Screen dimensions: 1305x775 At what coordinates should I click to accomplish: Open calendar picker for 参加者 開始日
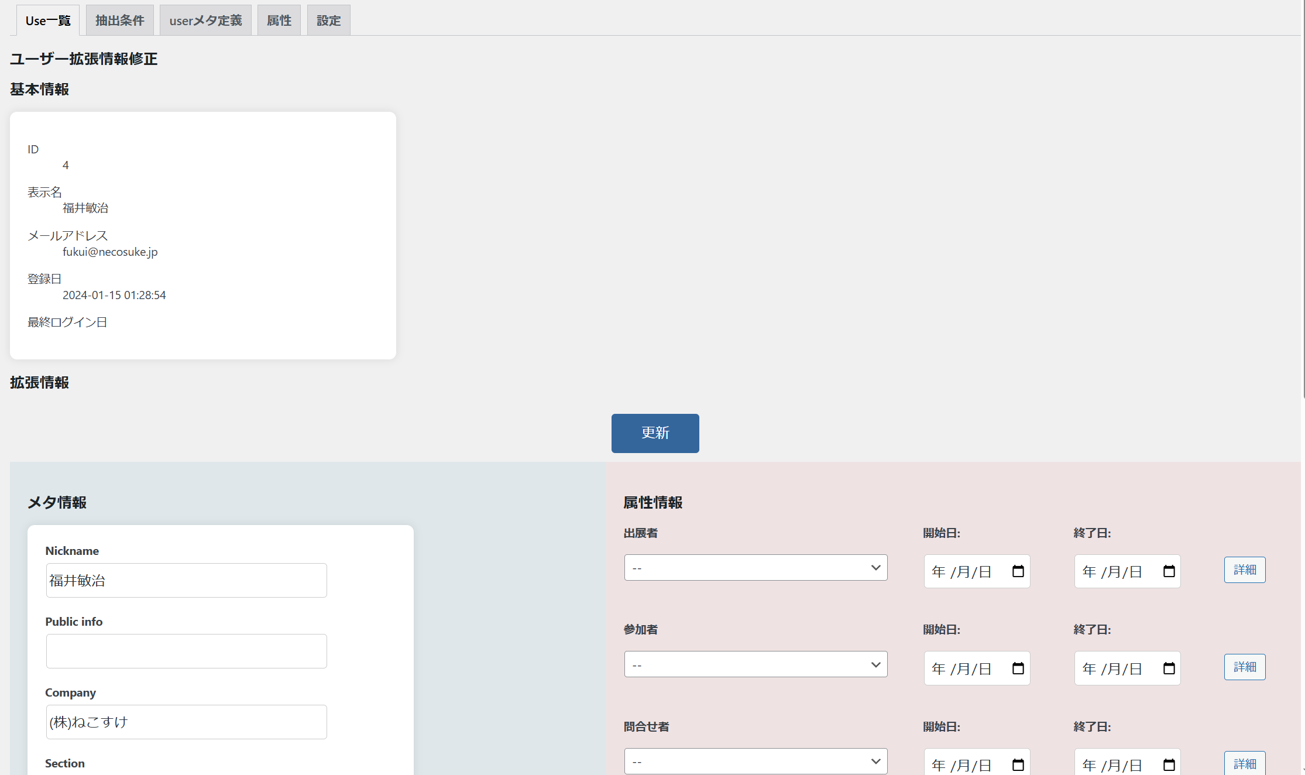pos(1018,668)
